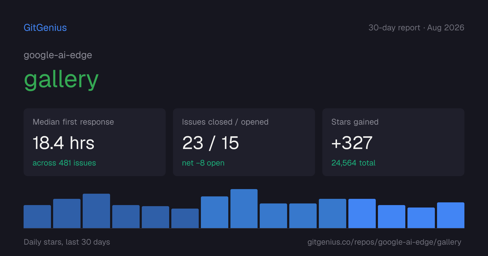This screenshot has height=256, width=488.
Task: Click the "Median first response" label
Action: [73, 122]
